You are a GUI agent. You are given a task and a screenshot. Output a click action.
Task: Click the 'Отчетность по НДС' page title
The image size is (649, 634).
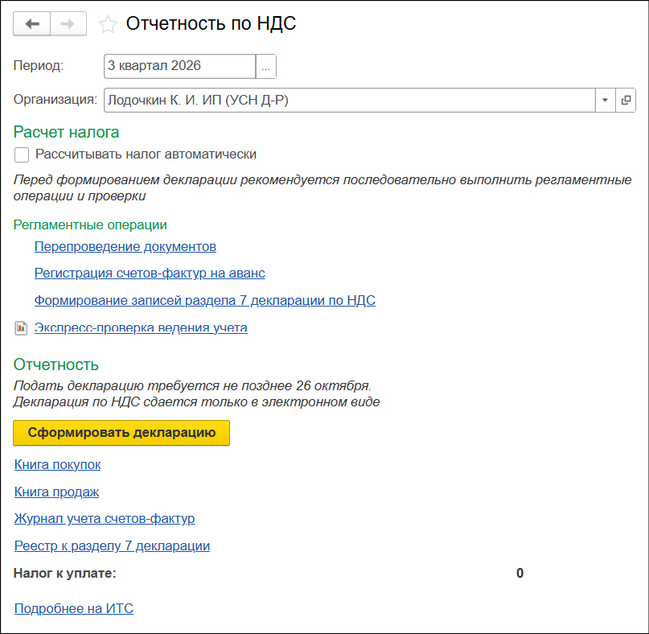(211, 23)
